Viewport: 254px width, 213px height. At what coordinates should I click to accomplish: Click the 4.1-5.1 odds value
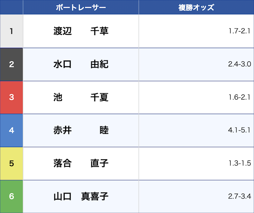coord(239,130)
